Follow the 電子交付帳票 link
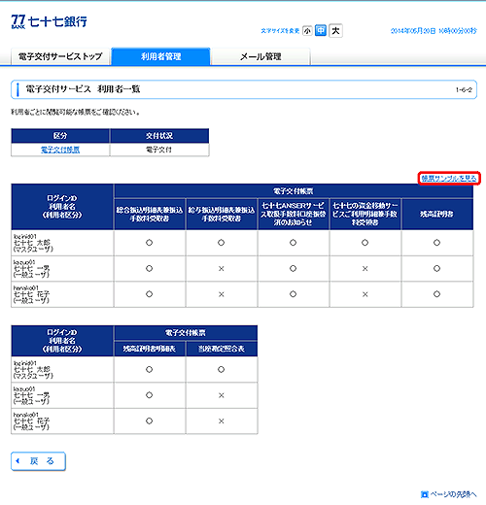Image resolution: width=486 pixels, height=505 pixels. [x=60, y=150]
